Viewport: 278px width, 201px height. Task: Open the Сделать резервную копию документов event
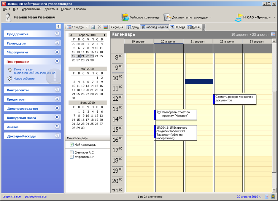pos(235,99)
